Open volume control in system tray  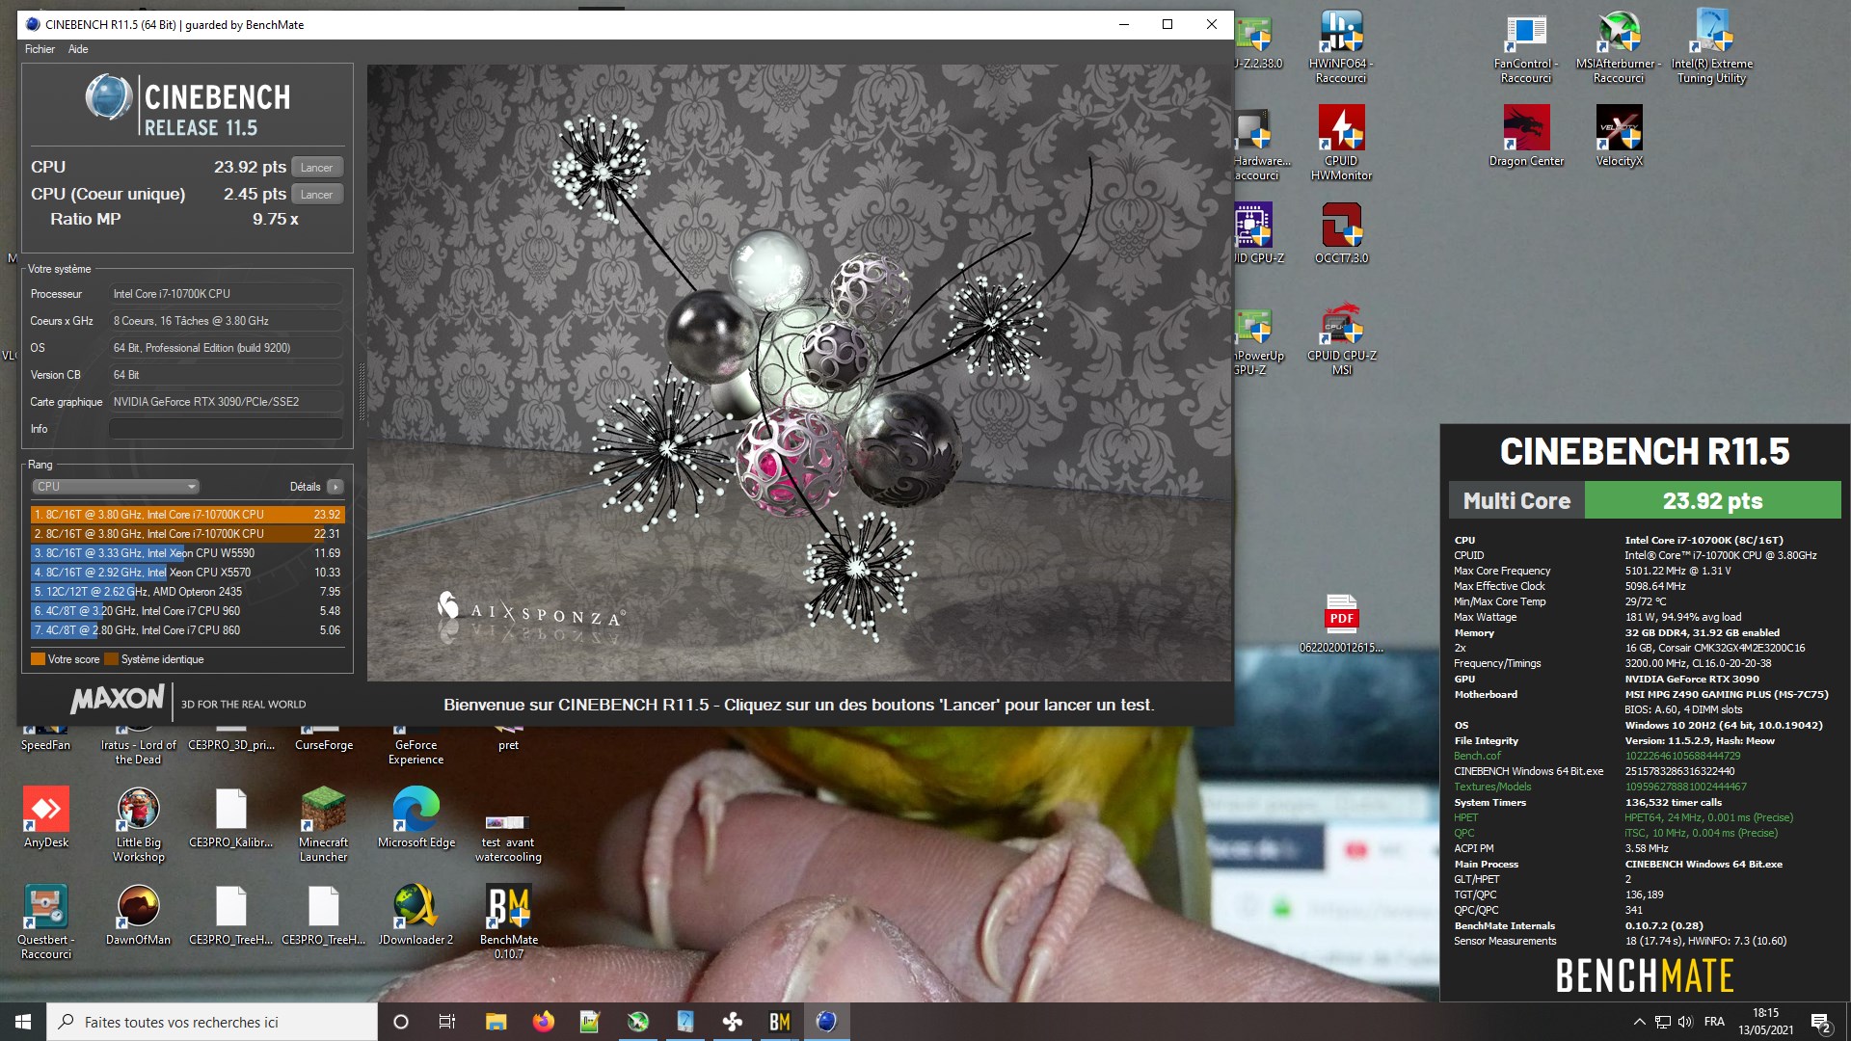click(1685, 1022)
